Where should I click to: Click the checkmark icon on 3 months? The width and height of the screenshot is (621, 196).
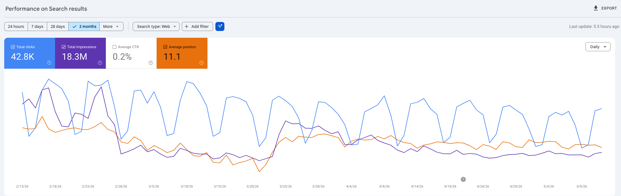tap(75, 26)
